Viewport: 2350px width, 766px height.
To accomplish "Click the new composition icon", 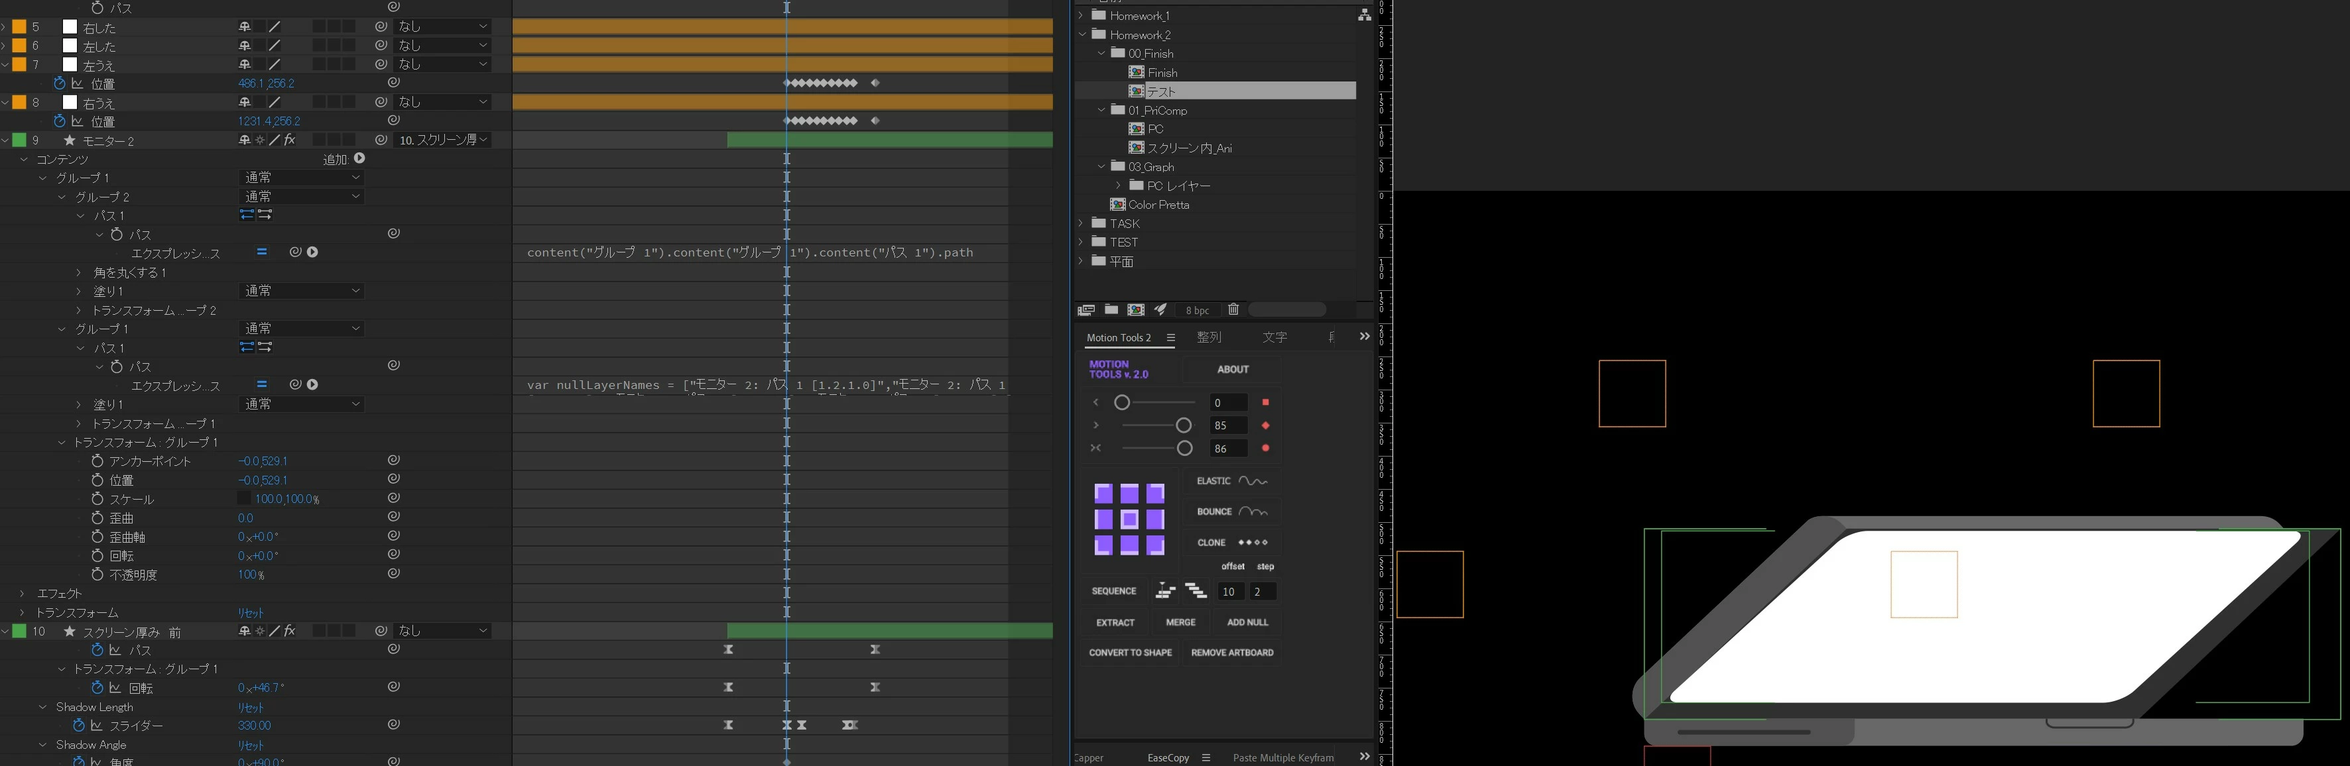I will [1136, 310].
